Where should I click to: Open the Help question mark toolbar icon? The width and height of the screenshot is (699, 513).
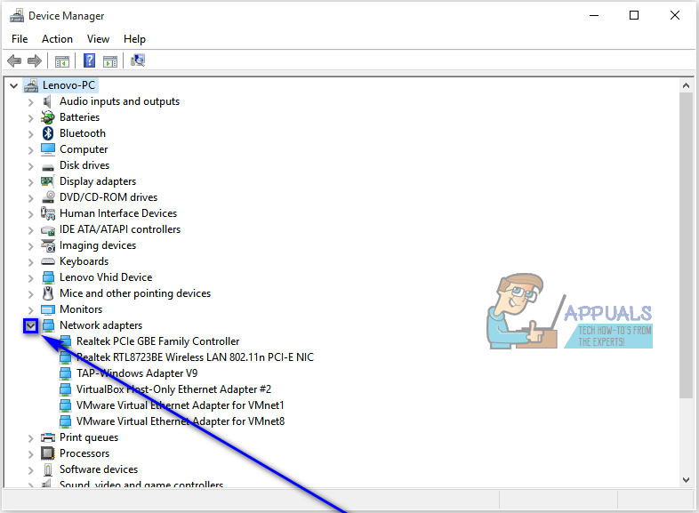coord(90,60)
